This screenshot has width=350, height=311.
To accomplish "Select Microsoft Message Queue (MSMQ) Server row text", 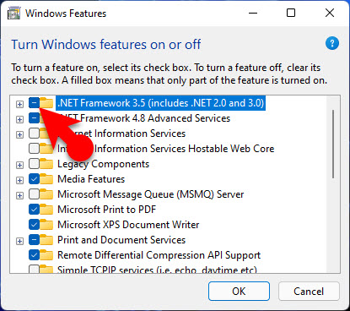I will [150, 194].
